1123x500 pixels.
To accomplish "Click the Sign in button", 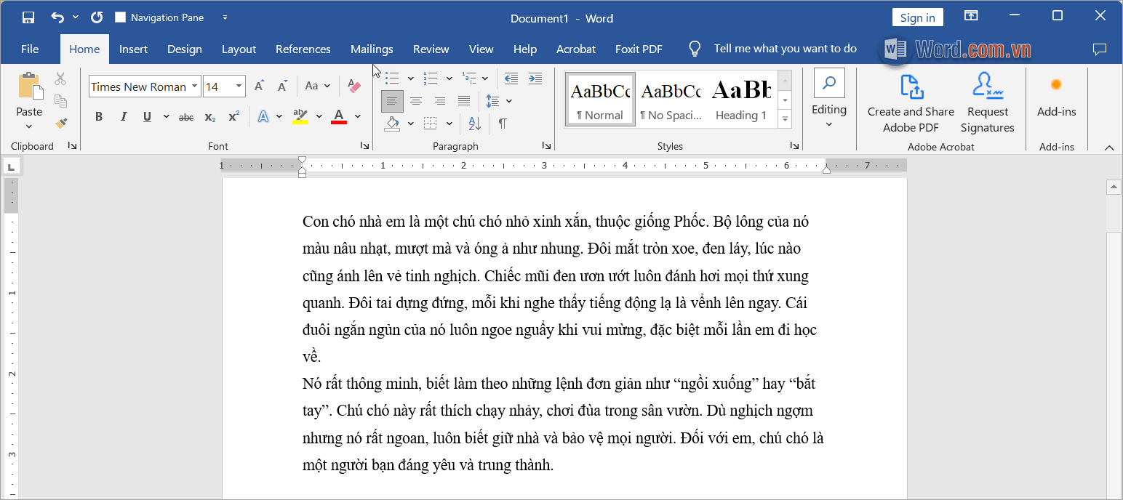I will coord(917,17).
